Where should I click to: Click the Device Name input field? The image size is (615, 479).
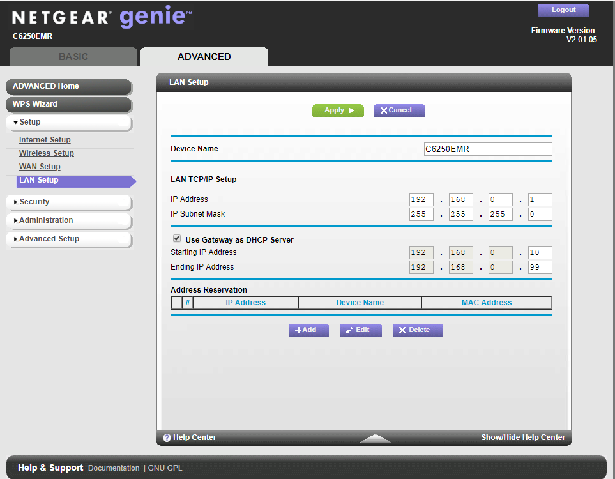(x=488, y=149)
